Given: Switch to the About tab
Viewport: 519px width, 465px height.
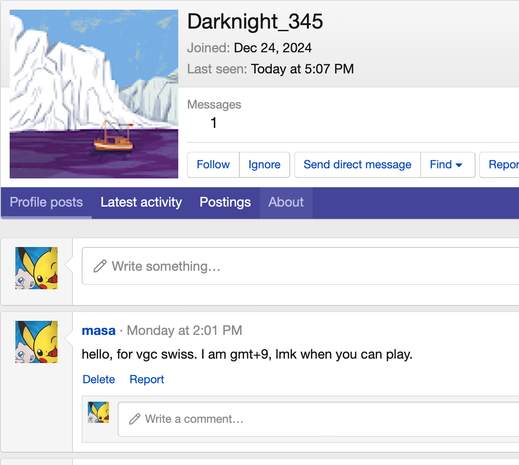Looking at the screenshot, I should (286, 202).
